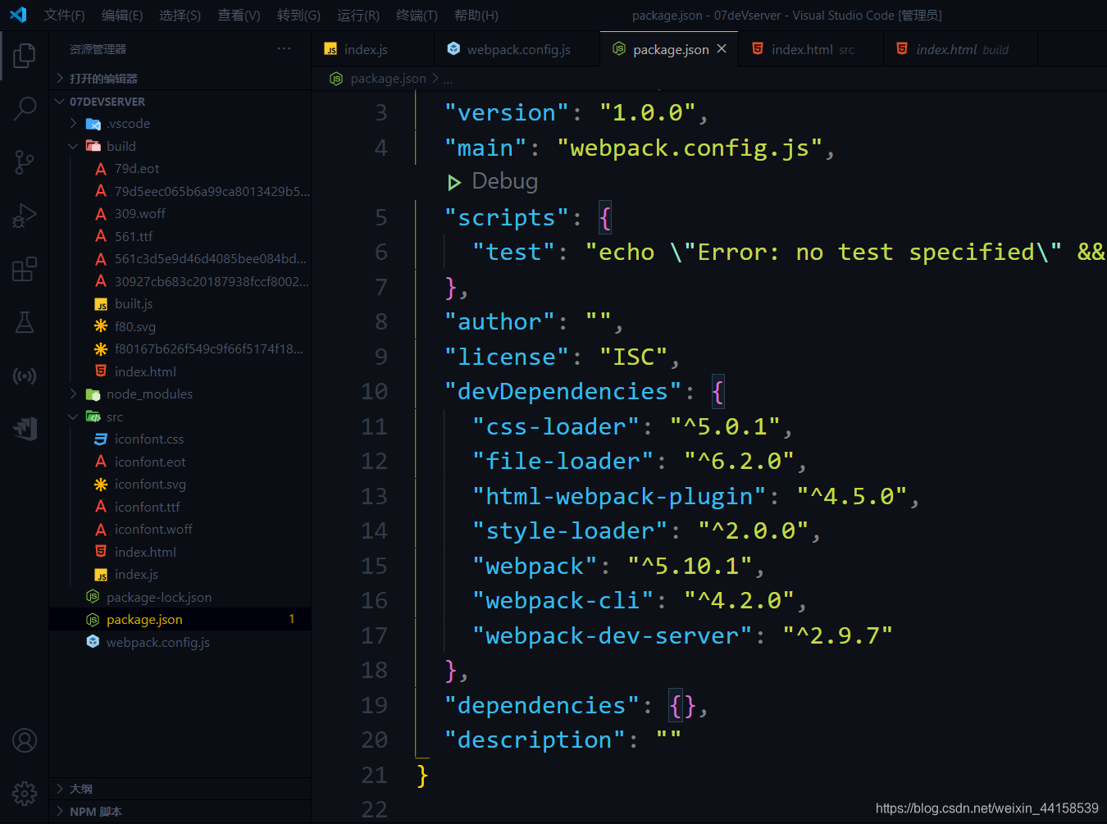Open 30927cb683c20187938fccf8002... font file

click(x=180, y=281)
